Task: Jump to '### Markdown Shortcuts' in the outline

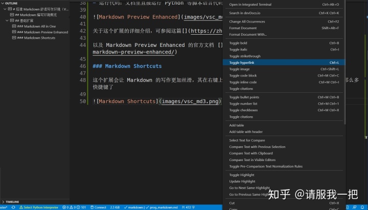Action: click(x=36, y=38)
